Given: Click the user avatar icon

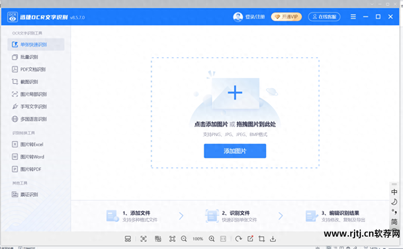Looking at the screenshot, I should tap(238, 17).
